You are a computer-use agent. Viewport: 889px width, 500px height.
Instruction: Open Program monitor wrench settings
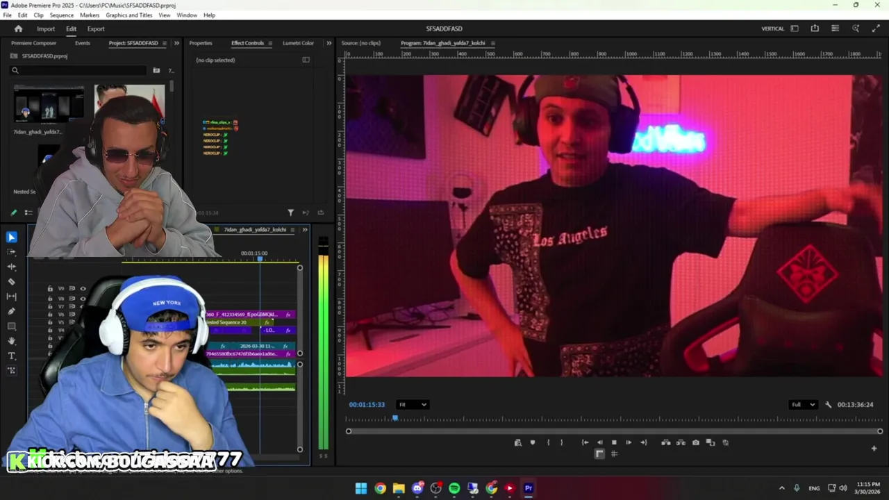[828, 404]
